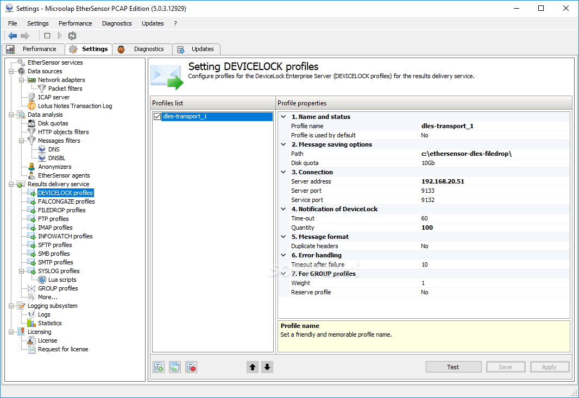The width and height of the screenshot is (579, 398).
Task: Select the License tree item
Action: [48, 340]
